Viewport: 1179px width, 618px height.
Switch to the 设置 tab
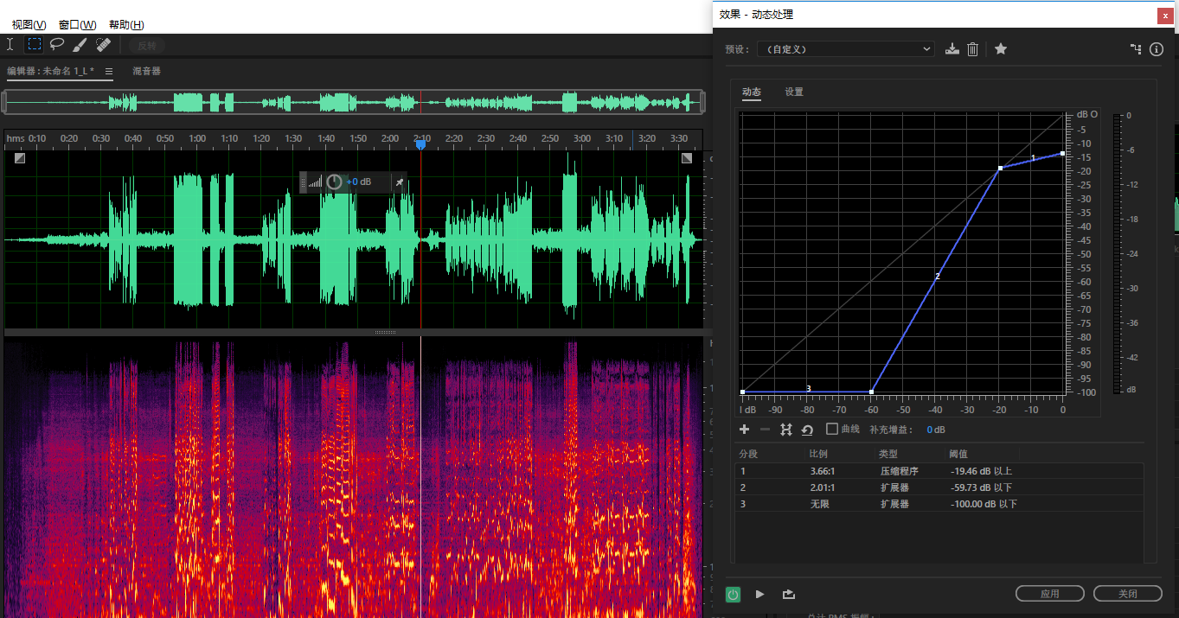(x=794, y=92)
